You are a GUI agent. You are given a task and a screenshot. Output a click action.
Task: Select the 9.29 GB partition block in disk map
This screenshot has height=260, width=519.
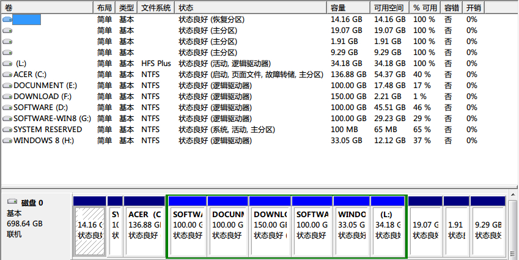pos(488,226)
